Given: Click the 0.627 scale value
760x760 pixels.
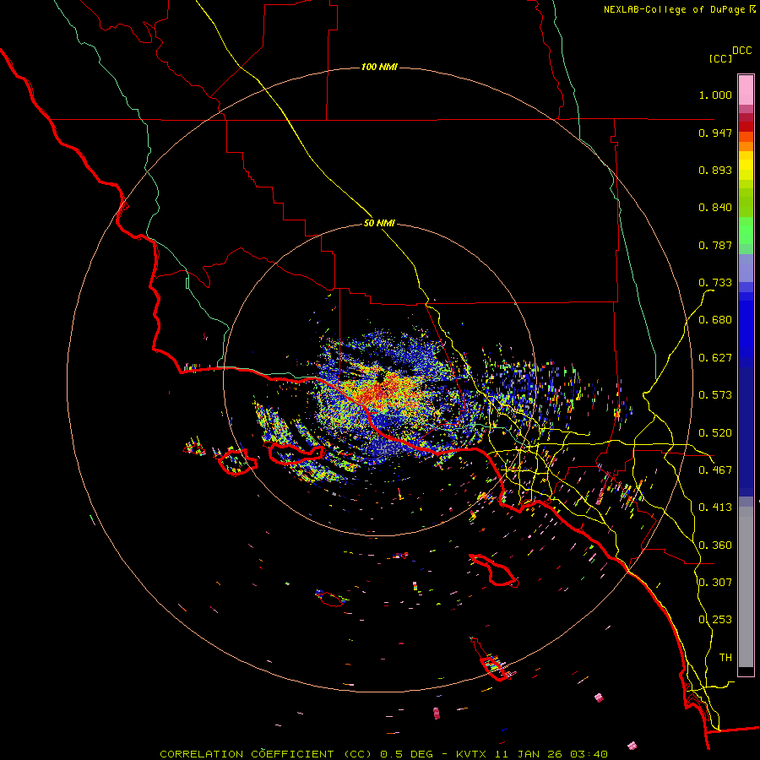Looking at the screenshot, I should pyautogui.click(x=715, y=358).
